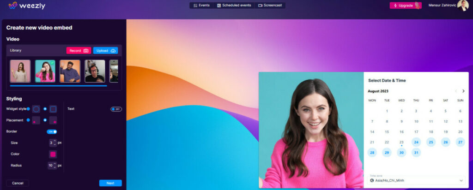Open the Events tab
Viewport: 473px width, 190px height.
201,6
